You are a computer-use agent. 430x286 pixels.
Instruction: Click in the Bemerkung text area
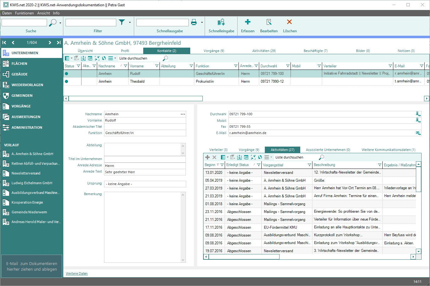(x=145, y=227)
